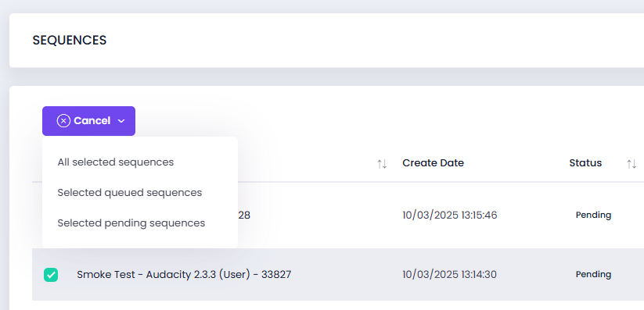Click the sort arrows icon next to Status
644x310 pixels.
(x=631, y=164)
